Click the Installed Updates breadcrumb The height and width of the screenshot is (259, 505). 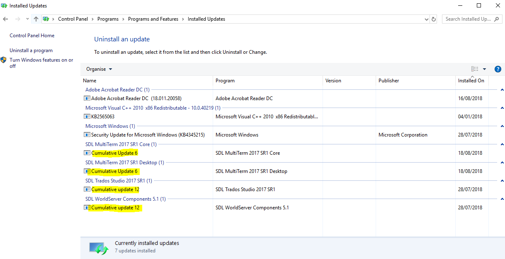(206, 19)
